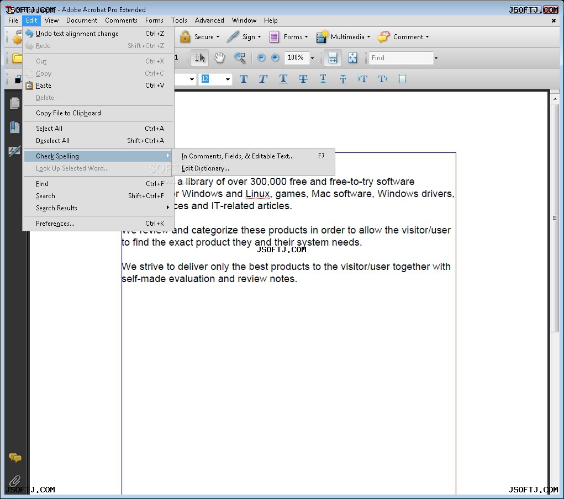Choose Undo text alignment change
Screen dimensions: 564x499
click(98, 34)
